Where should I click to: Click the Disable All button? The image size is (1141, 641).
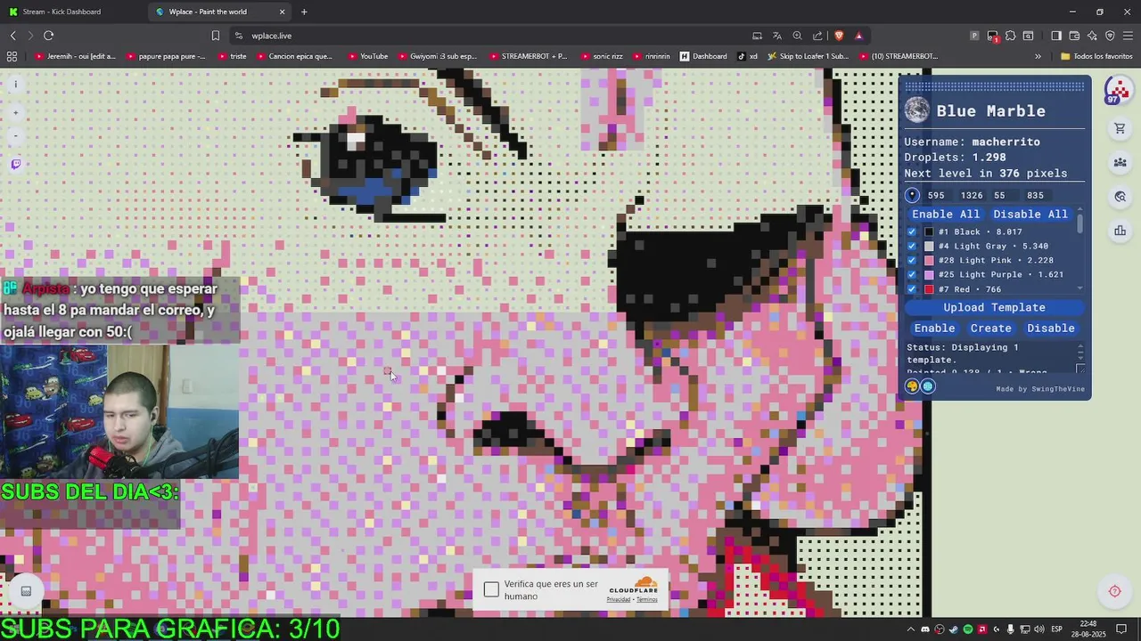point(1030,214)
